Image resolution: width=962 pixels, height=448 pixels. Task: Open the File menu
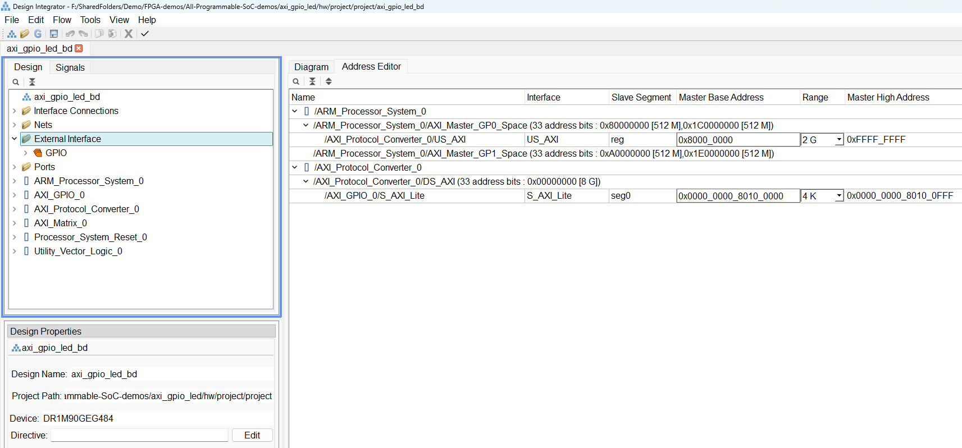[x=12, y=20]
